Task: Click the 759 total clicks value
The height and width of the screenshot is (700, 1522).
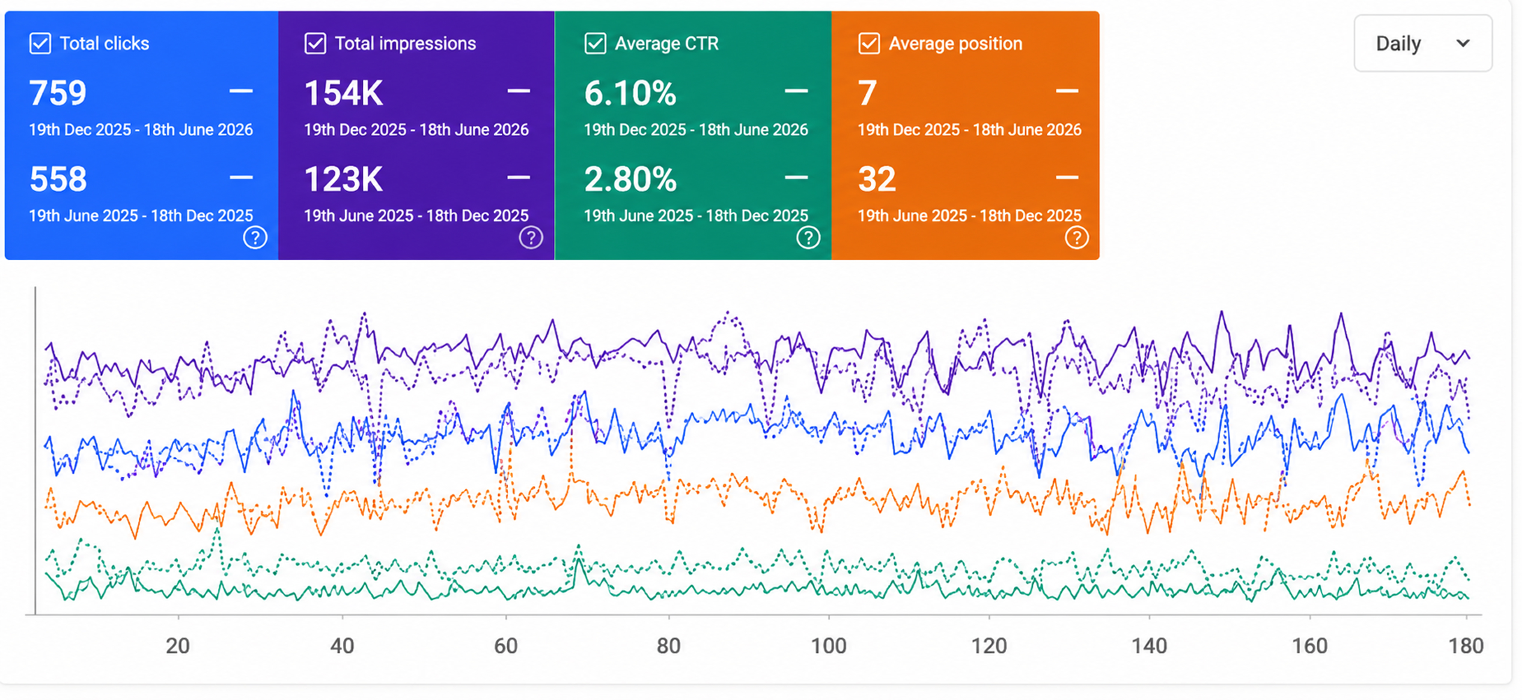Action: tap(58, 93)
